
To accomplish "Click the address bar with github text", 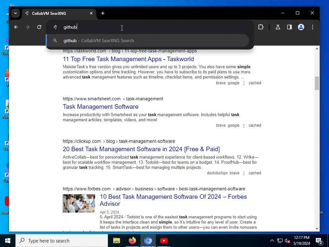I will click(150, 27).
